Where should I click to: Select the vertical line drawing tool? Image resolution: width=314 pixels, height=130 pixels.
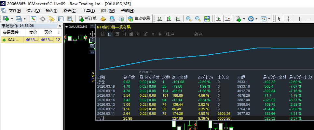click(x=299, y=19)
